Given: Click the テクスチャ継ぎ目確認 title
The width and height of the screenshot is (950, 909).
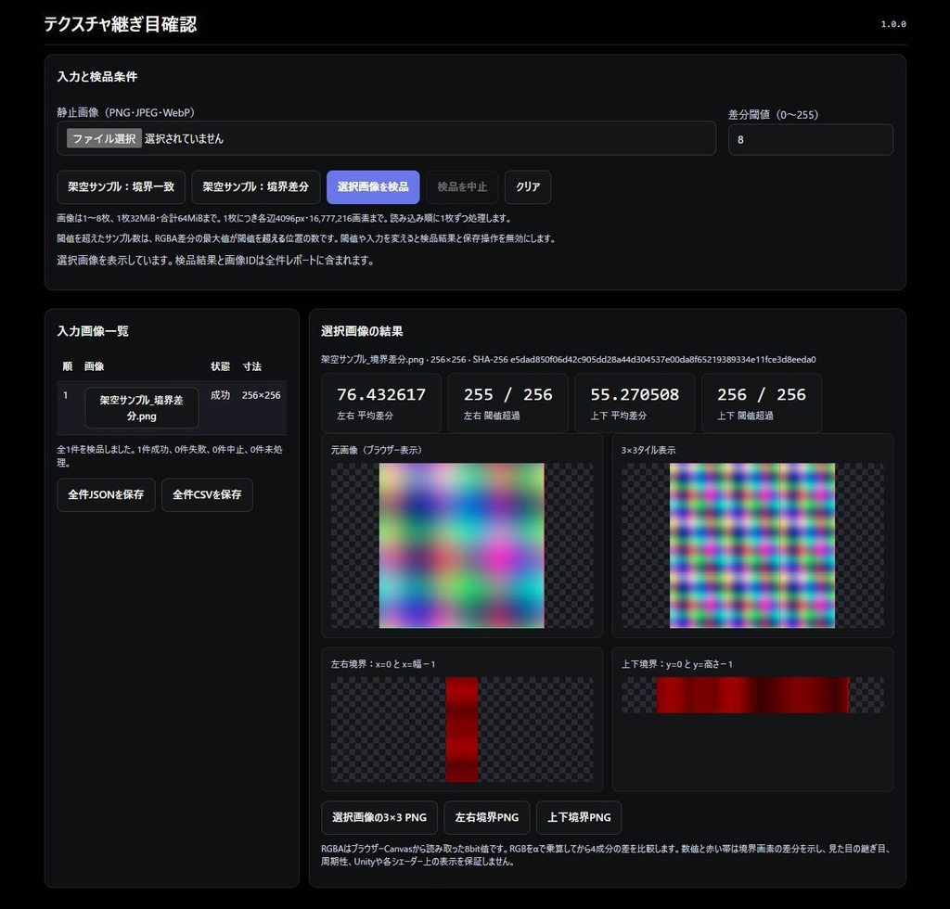Looking at the screenshot, I should coord(121,24).
